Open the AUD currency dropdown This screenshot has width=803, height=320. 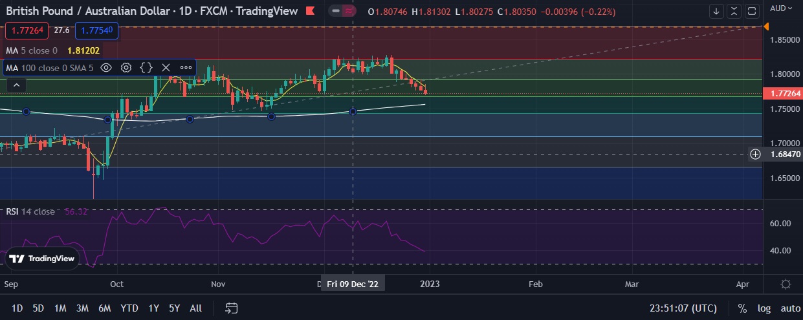[x=781, y=8]
